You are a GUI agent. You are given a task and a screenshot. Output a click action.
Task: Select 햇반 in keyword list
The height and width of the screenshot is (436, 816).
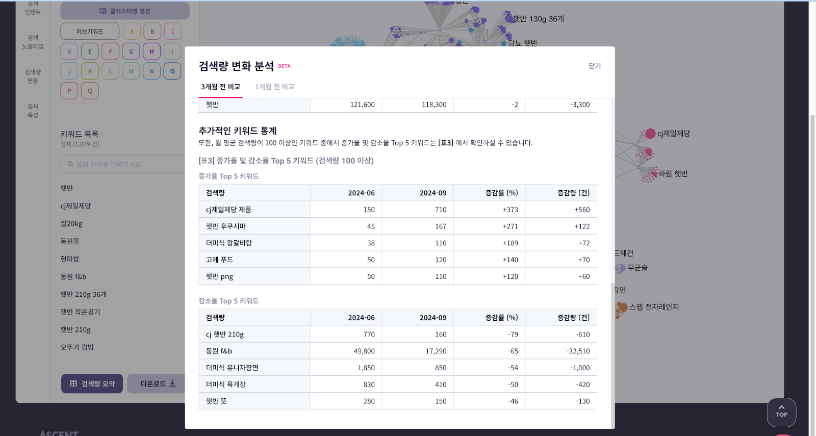(67, 188)
